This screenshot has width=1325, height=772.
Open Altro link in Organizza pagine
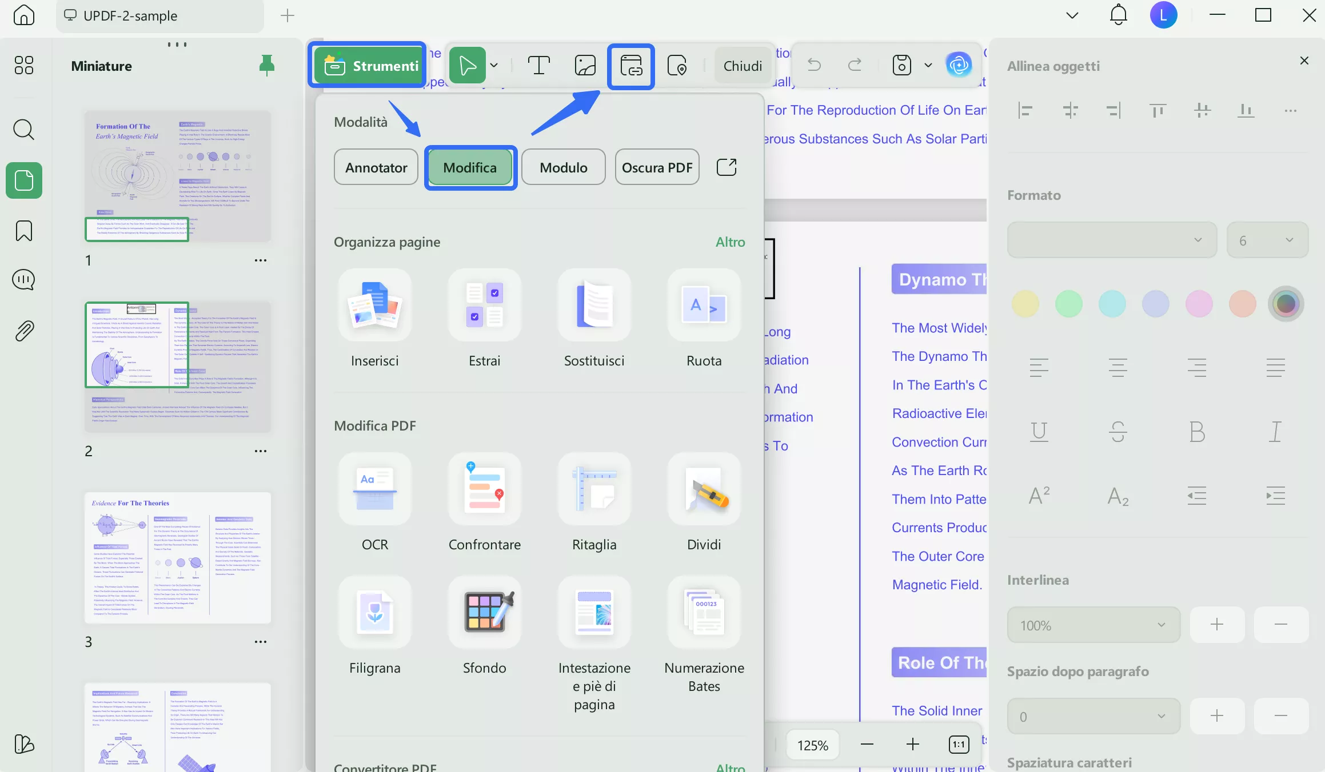[x=730, y=242]
